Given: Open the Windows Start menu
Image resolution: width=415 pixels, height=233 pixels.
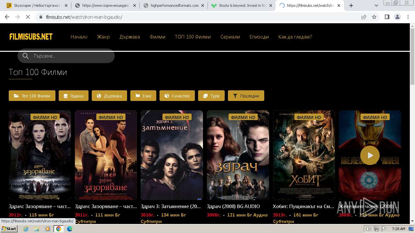Looking at the screenshot, I should (x=9, y=229).
